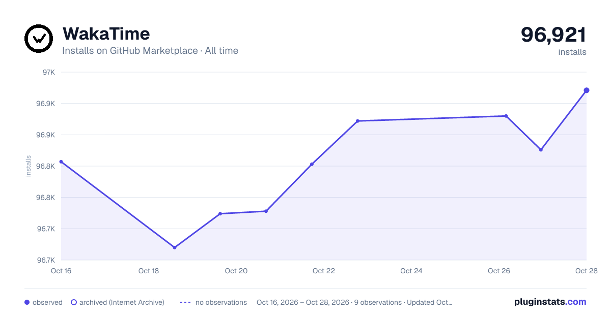This screenshot has width=611, height=320.
Task: Click the 'archived (Internet Archive)' legend label
Action: tap(122, 302)
